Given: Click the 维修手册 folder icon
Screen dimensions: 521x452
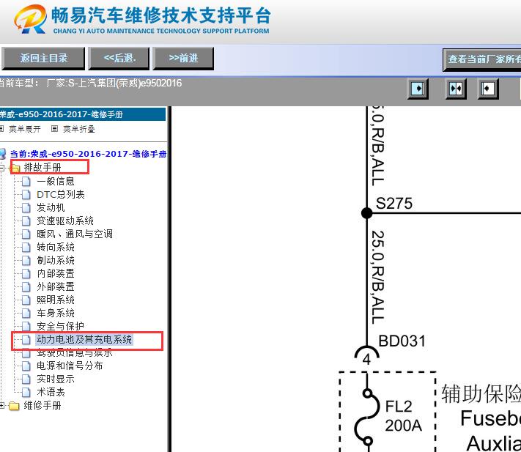Looking at the screenshot, I should 14,406.
